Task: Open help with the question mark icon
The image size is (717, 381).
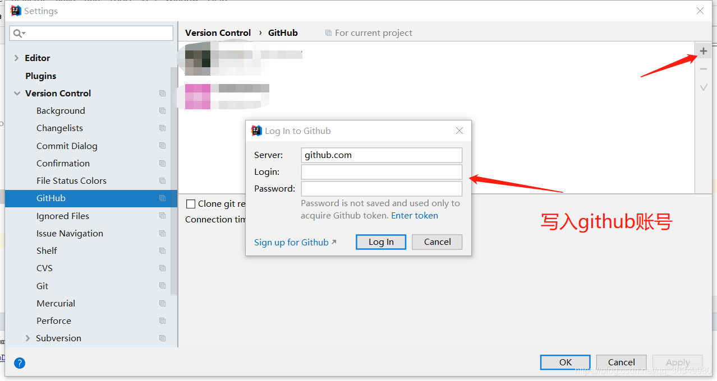Action: pyautogui.click(x=20, y=363)
